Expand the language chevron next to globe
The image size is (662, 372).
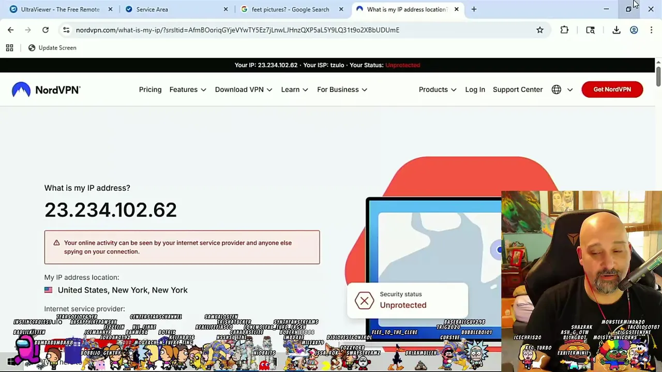tap(570, 90)
